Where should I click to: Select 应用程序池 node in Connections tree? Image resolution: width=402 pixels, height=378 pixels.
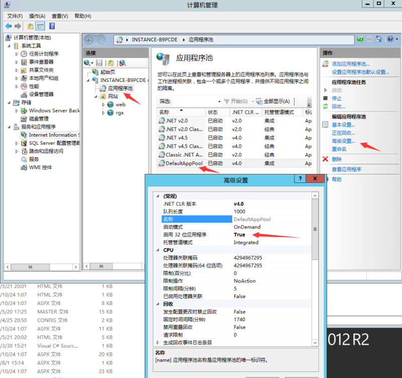[120, 88]
